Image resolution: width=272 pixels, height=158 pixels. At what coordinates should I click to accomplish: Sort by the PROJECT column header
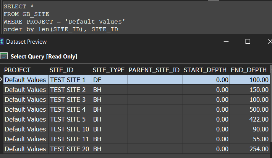coord(18,70)
